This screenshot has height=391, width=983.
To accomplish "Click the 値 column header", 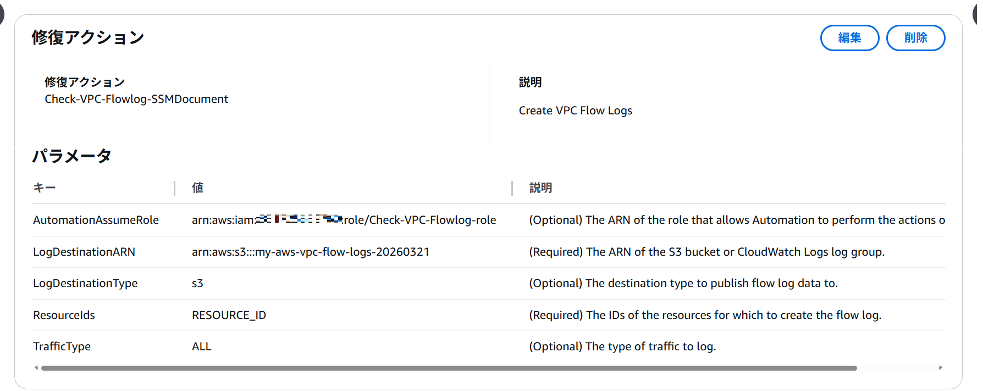I will 198,188.
